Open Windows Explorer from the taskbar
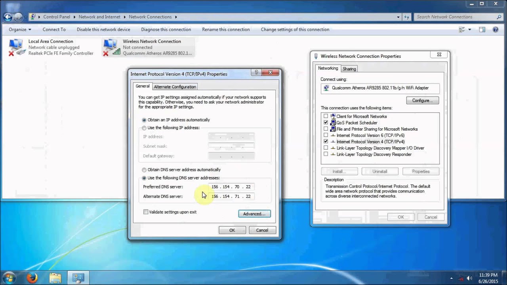507x285 pixels. tap(55, 278)
